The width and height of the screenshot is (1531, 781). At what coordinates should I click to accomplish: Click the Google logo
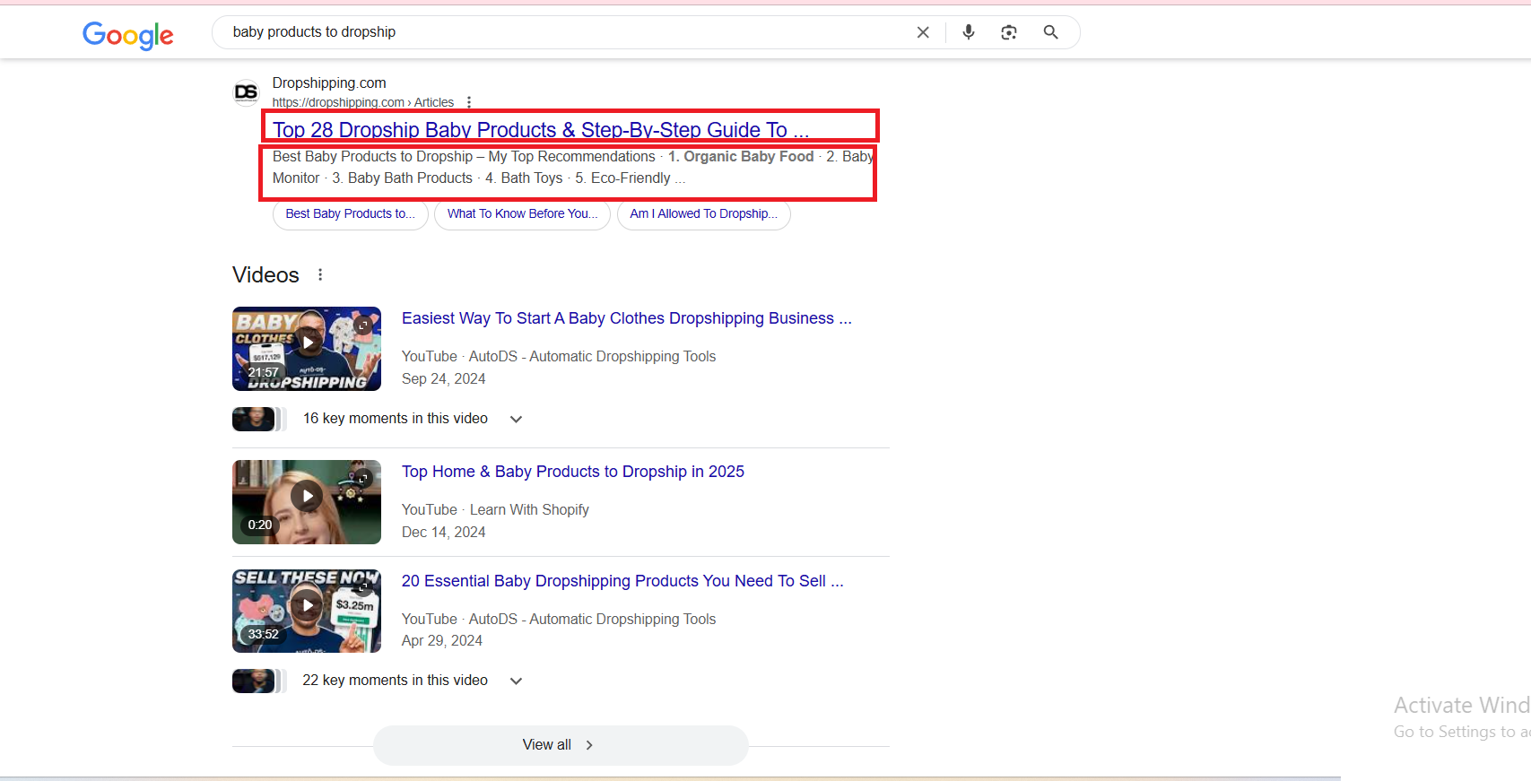pyautogui.click(x=128, y=34)
